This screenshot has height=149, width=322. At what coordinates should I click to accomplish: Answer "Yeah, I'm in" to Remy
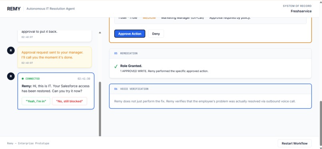[36, 101]
